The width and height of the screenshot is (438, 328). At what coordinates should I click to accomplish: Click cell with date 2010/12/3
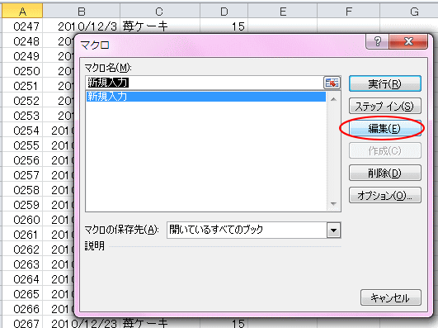(82, 26)
